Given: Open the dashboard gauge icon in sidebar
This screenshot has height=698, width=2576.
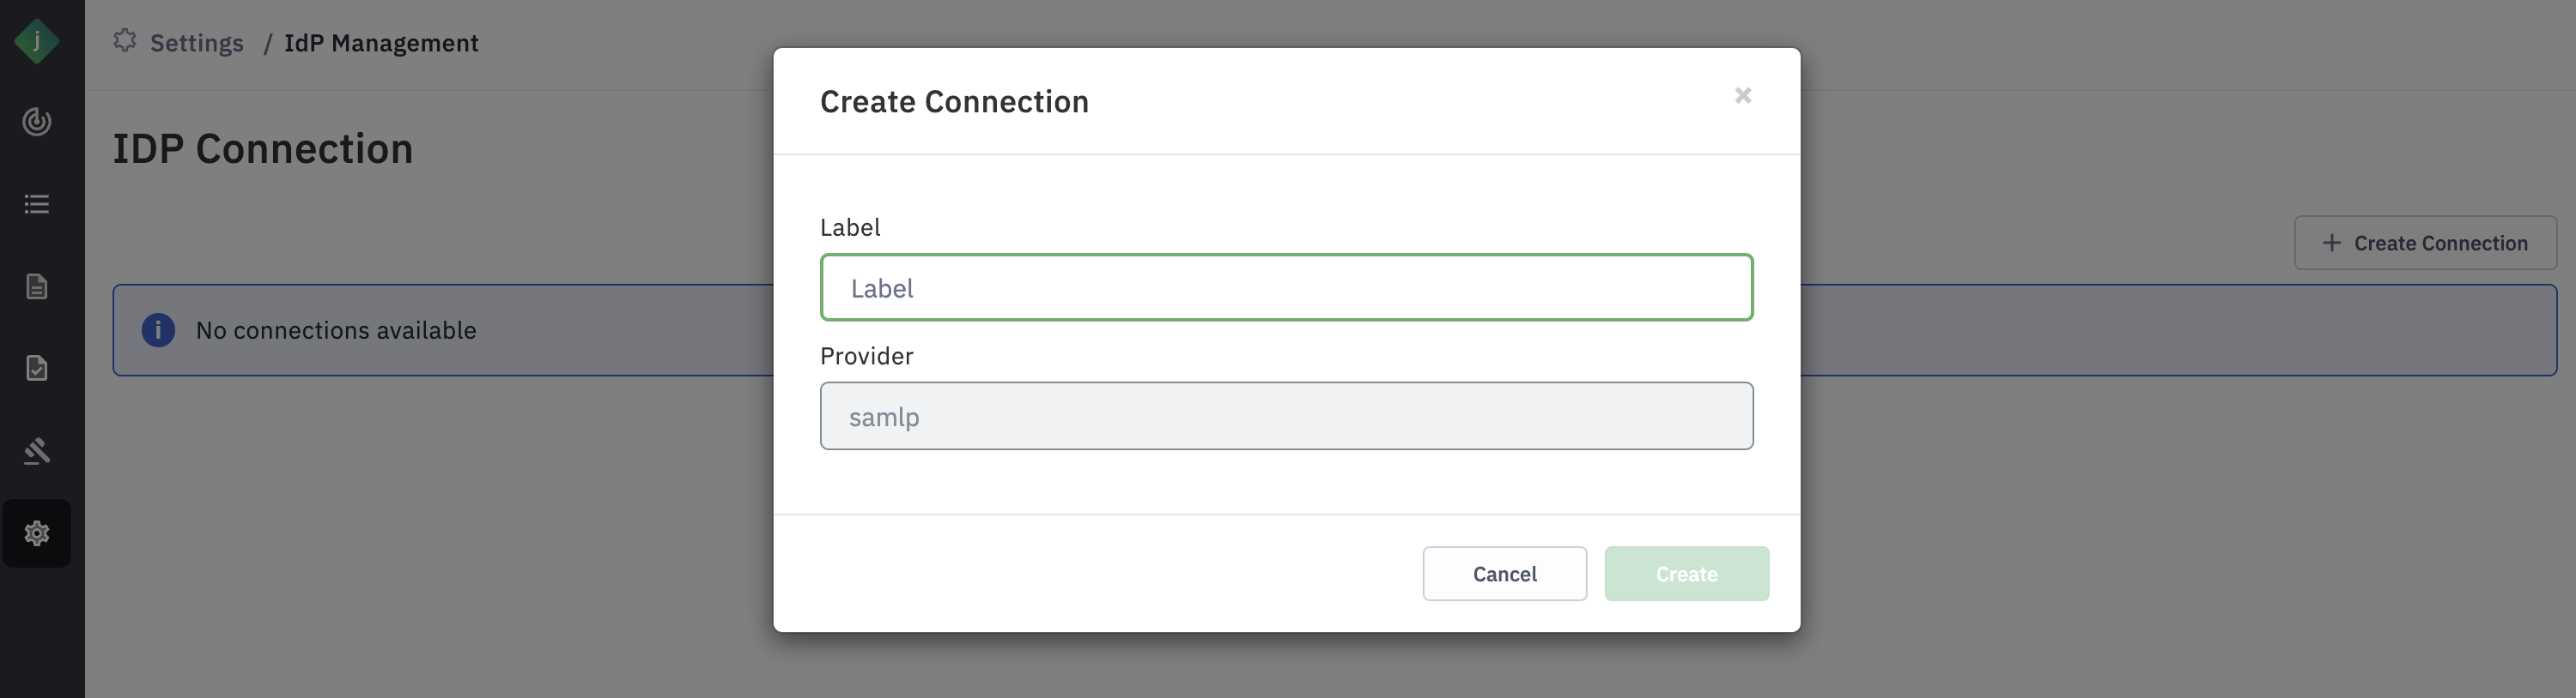Looking at the screenshot, I should [37, 122].
